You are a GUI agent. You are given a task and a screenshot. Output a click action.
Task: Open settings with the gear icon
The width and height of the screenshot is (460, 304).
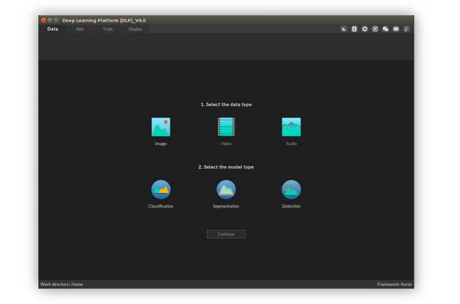[365, 29]
